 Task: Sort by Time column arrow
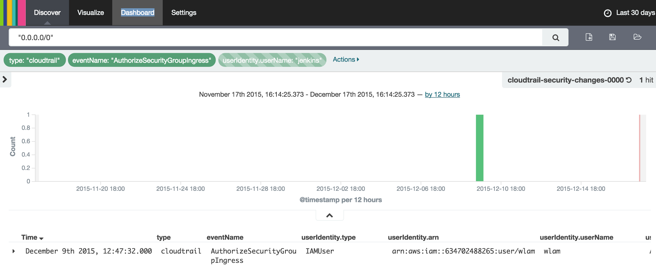coord(41,238)
